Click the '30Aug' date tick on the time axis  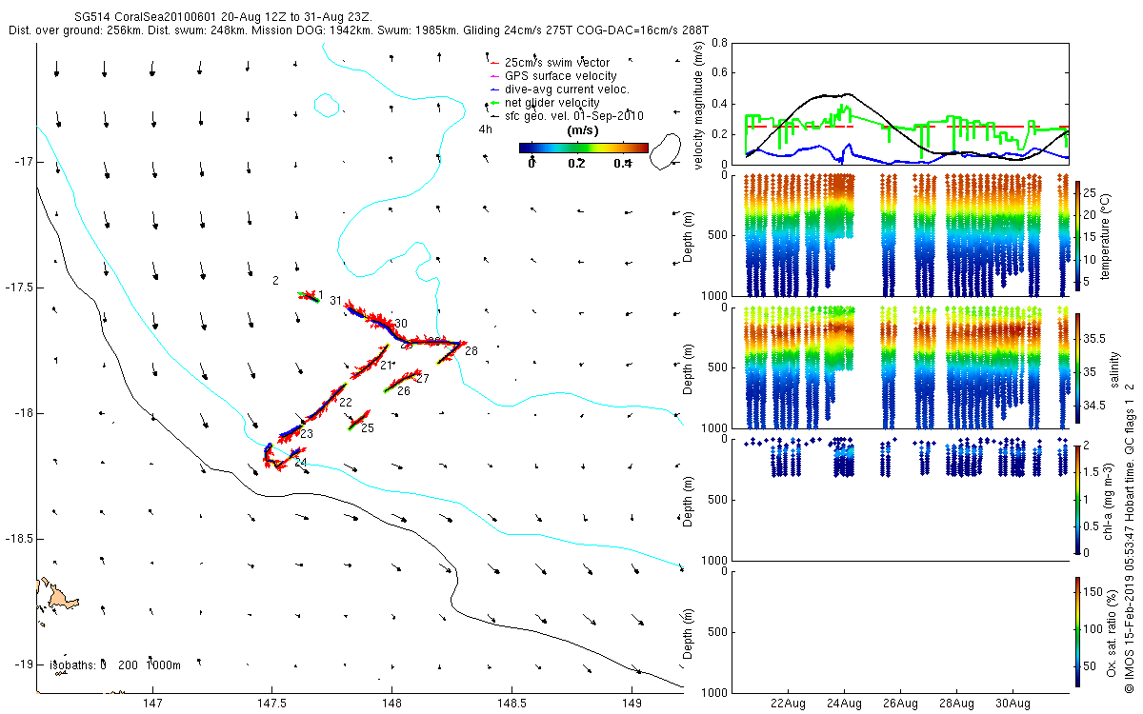pyautogui.click(x=1013, y=704)
